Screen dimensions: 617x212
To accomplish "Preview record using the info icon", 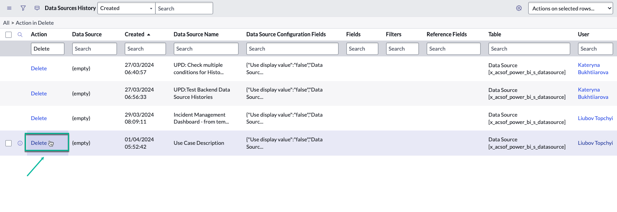I will 20,143.
